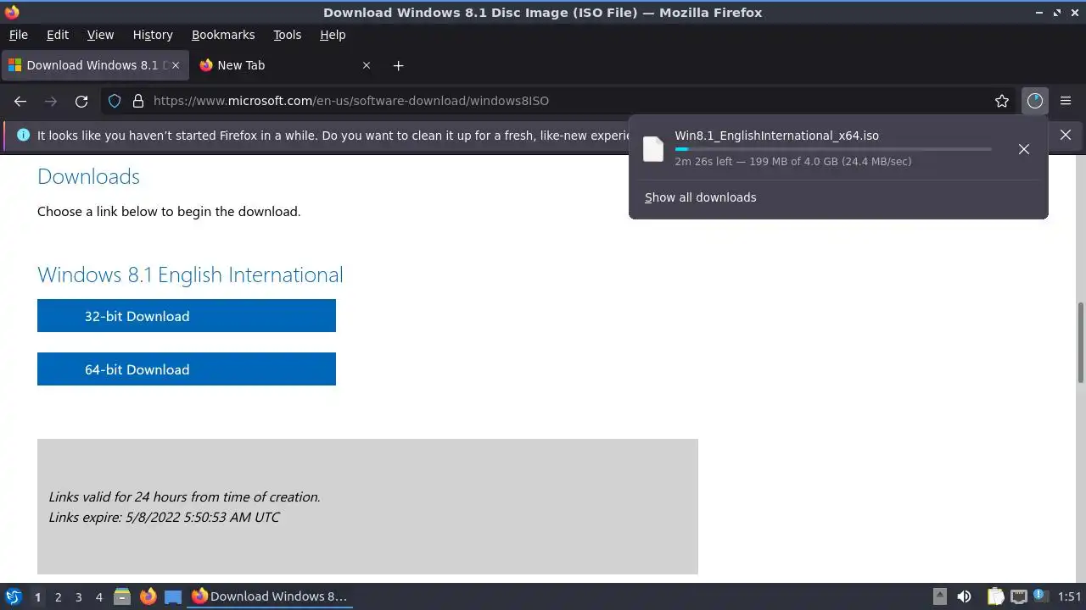This screenshot has height=610, width=1086.
Task: Open the clipboard manager tray icon
Action: (995, 596)
